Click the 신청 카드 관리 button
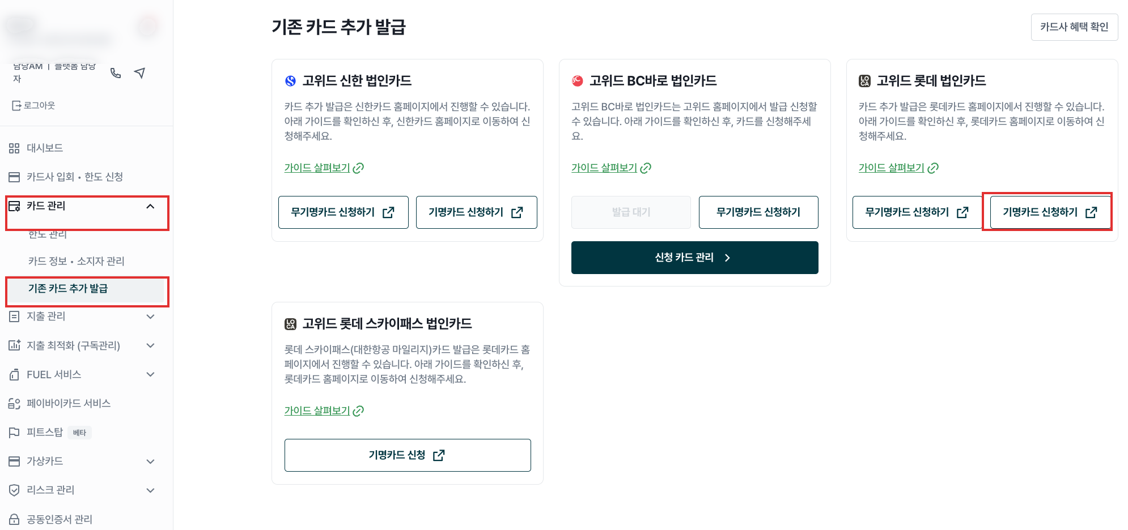This screenshot has height=530, width=1128. pos(694,258)
